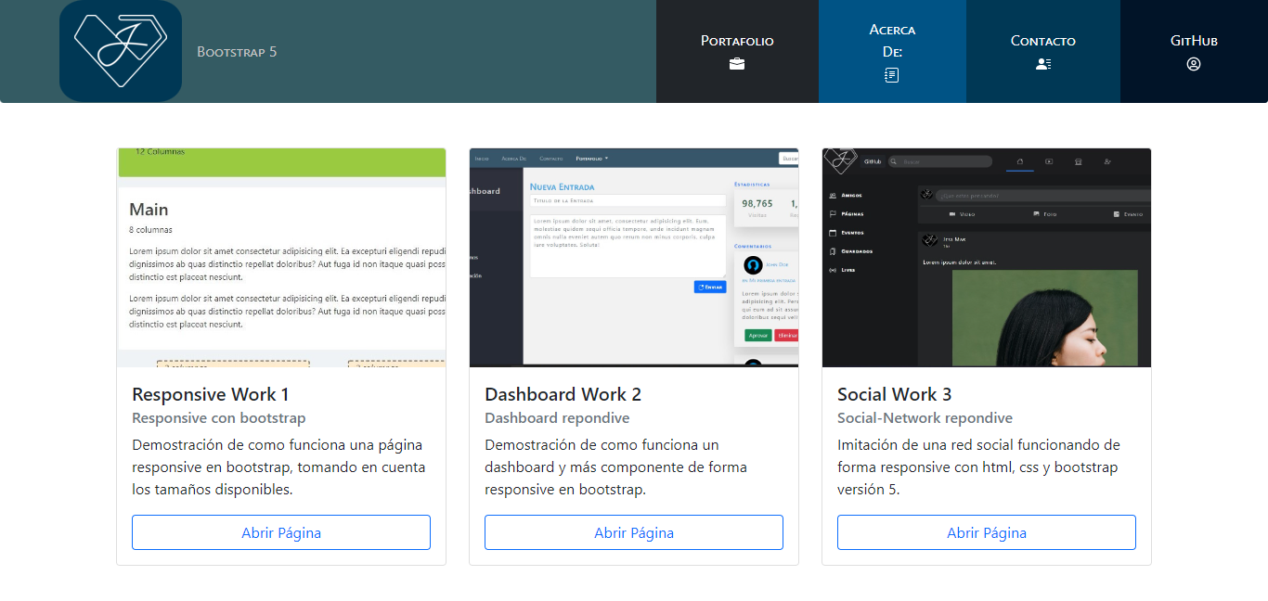This screenshot has height=601, width=1268.
Task: Click the Social Work 3 preview image
Action: point(987,257)
